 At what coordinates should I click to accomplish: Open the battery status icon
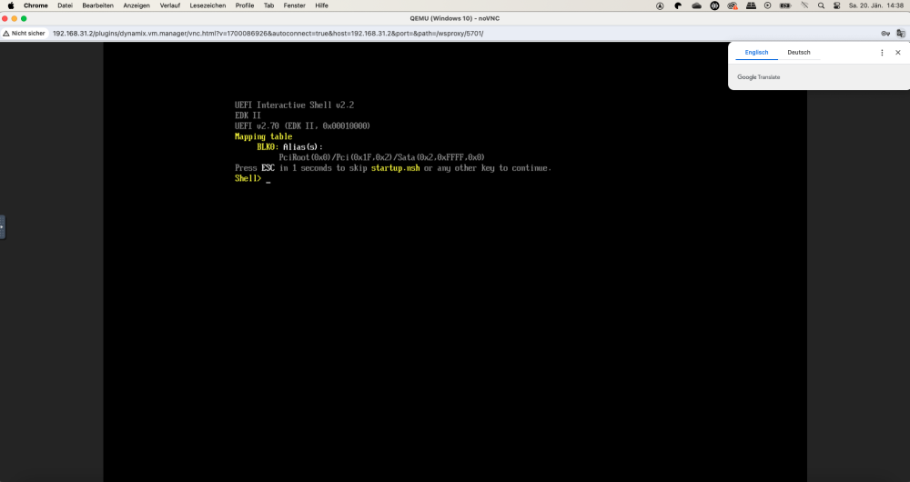tap(785, 5)
